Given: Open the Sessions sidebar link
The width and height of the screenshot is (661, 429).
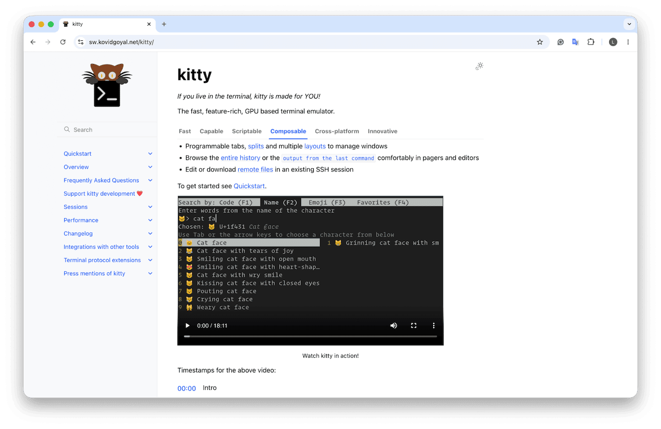Looking at the screenshot, I should [x=75, y=207].
